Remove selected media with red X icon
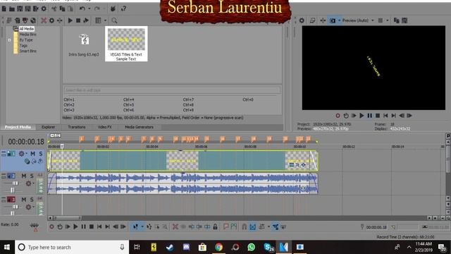The width and height of the screenshot is (451, 254). (44, 20)
